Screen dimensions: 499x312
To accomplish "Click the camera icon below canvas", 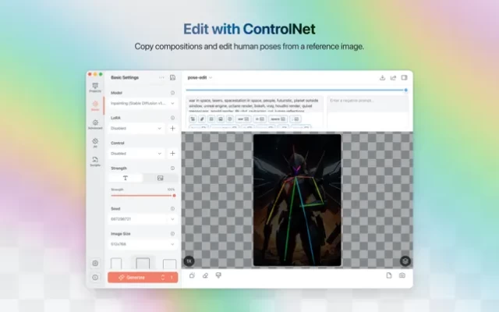I will coord(402,275).
